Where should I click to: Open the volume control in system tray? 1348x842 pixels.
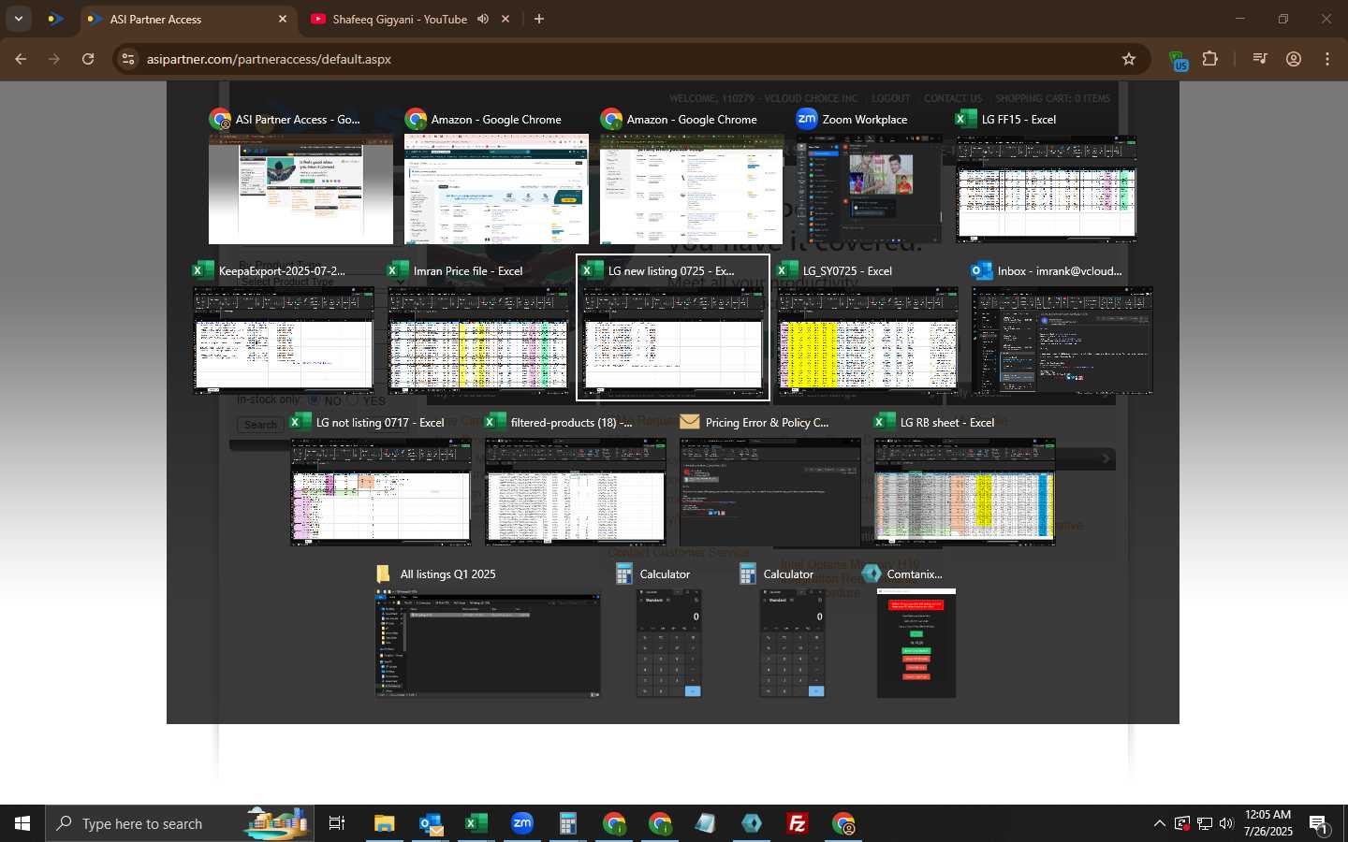[x=1227, y=823]
